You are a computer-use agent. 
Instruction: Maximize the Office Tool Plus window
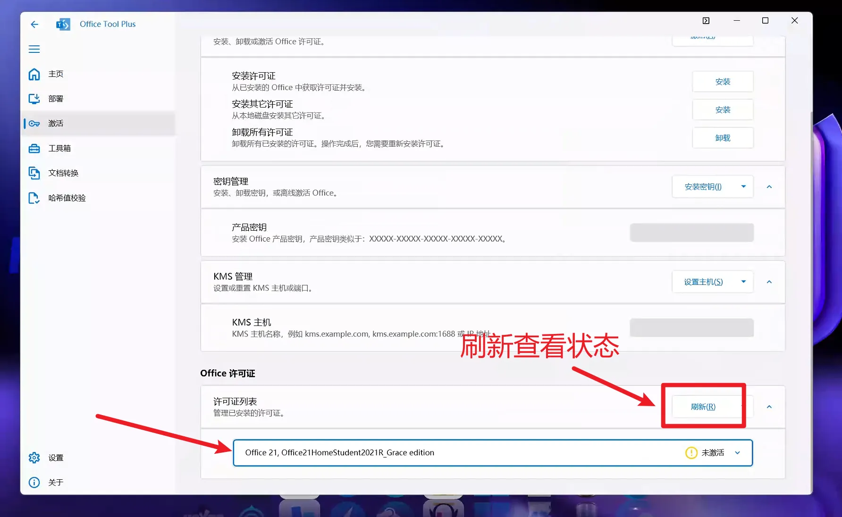pos(765,21)
